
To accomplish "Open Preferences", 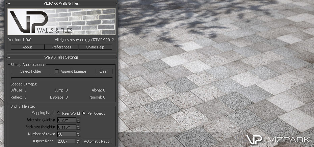I will point(61,47).
